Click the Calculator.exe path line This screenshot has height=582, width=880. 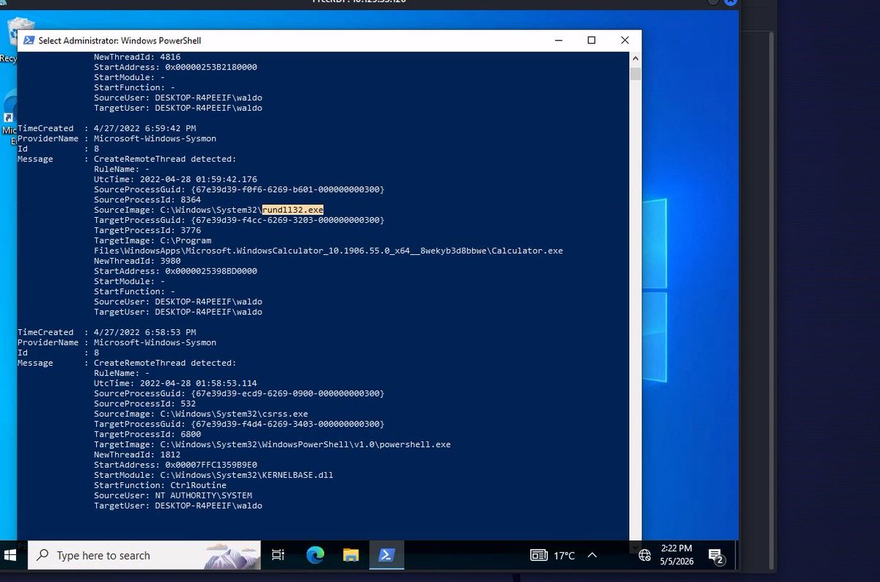click(329, 251)
